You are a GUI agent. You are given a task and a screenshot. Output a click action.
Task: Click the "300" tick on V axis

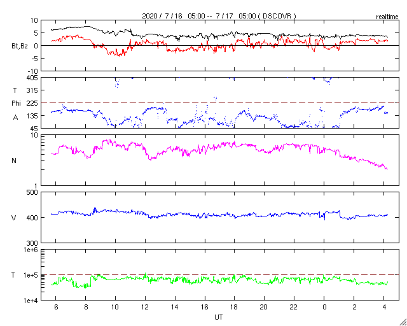(x=33, y=243)
